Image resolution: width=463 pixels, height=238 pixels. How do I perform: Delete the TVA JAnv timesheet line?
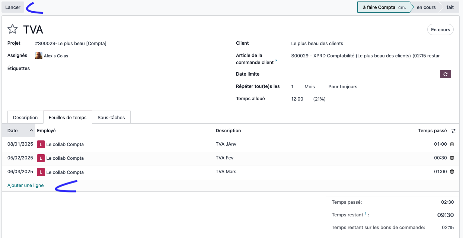click(452, 144)
